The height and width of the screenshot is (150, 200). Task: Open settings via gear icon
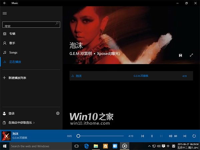pos(58,113)
